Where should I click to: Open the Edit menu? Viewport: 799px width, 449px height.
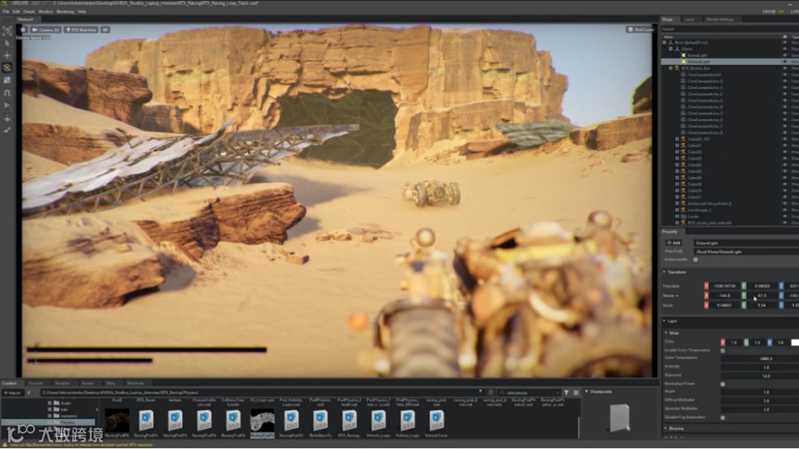coord(16,11)
